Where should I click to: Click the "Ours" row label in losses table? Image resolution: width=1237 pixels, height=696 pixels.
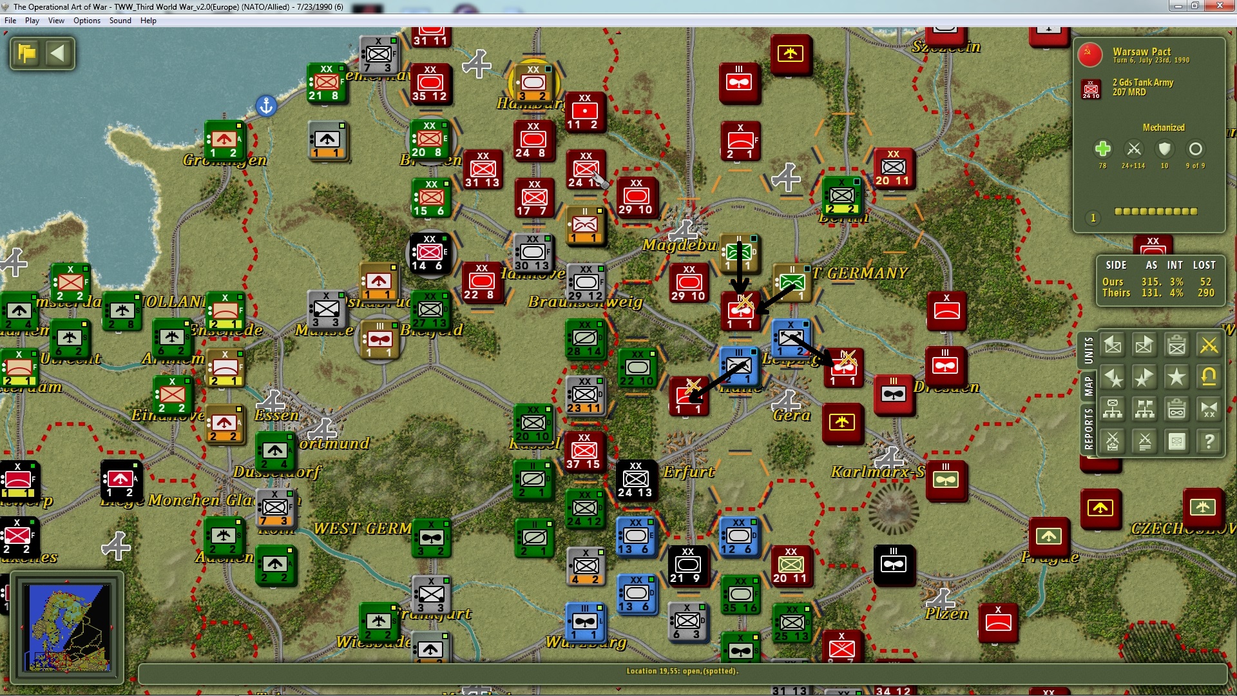1113,282
